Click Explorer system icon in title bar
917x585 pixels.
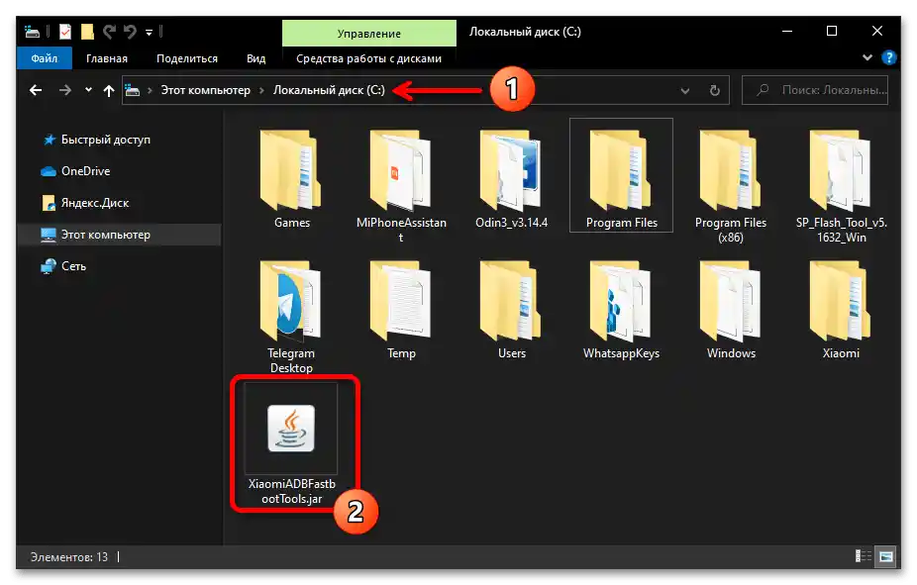click(32, 32)
